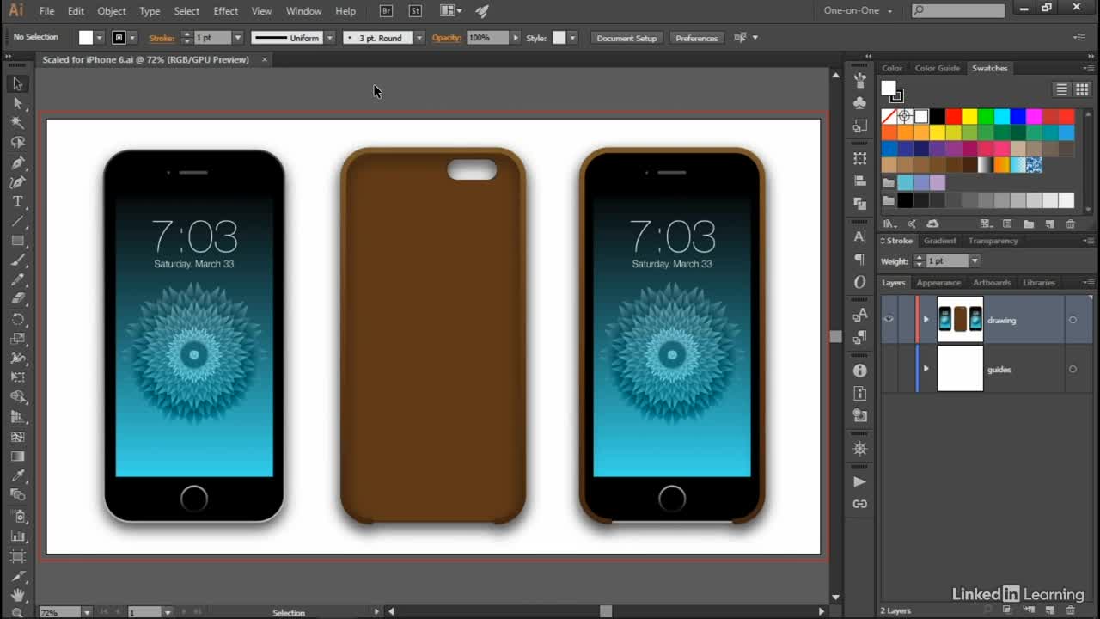
Task: Select the Rotate tool
Action: pos(17,319)
